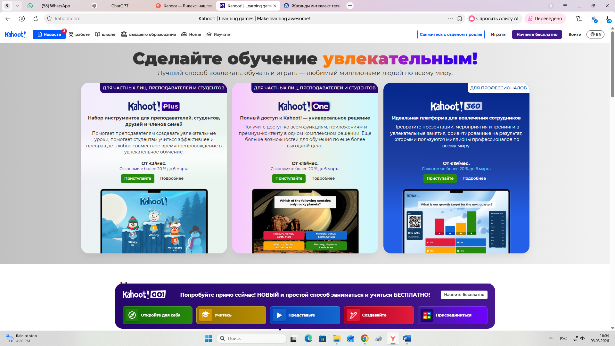
Task: Expand the tab list chevron
Action: (17, 6)
